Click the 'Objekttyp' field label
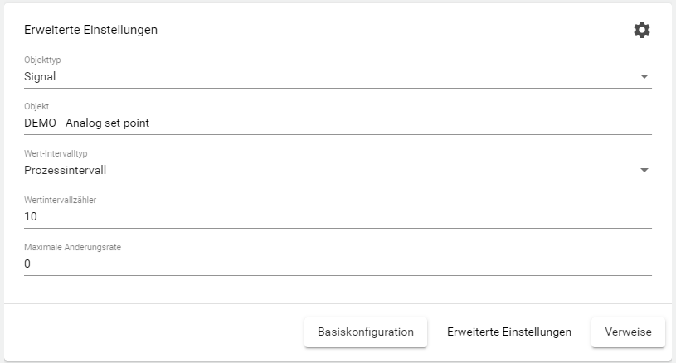Viewport: 676px width, 363px height. coord(41,60)
